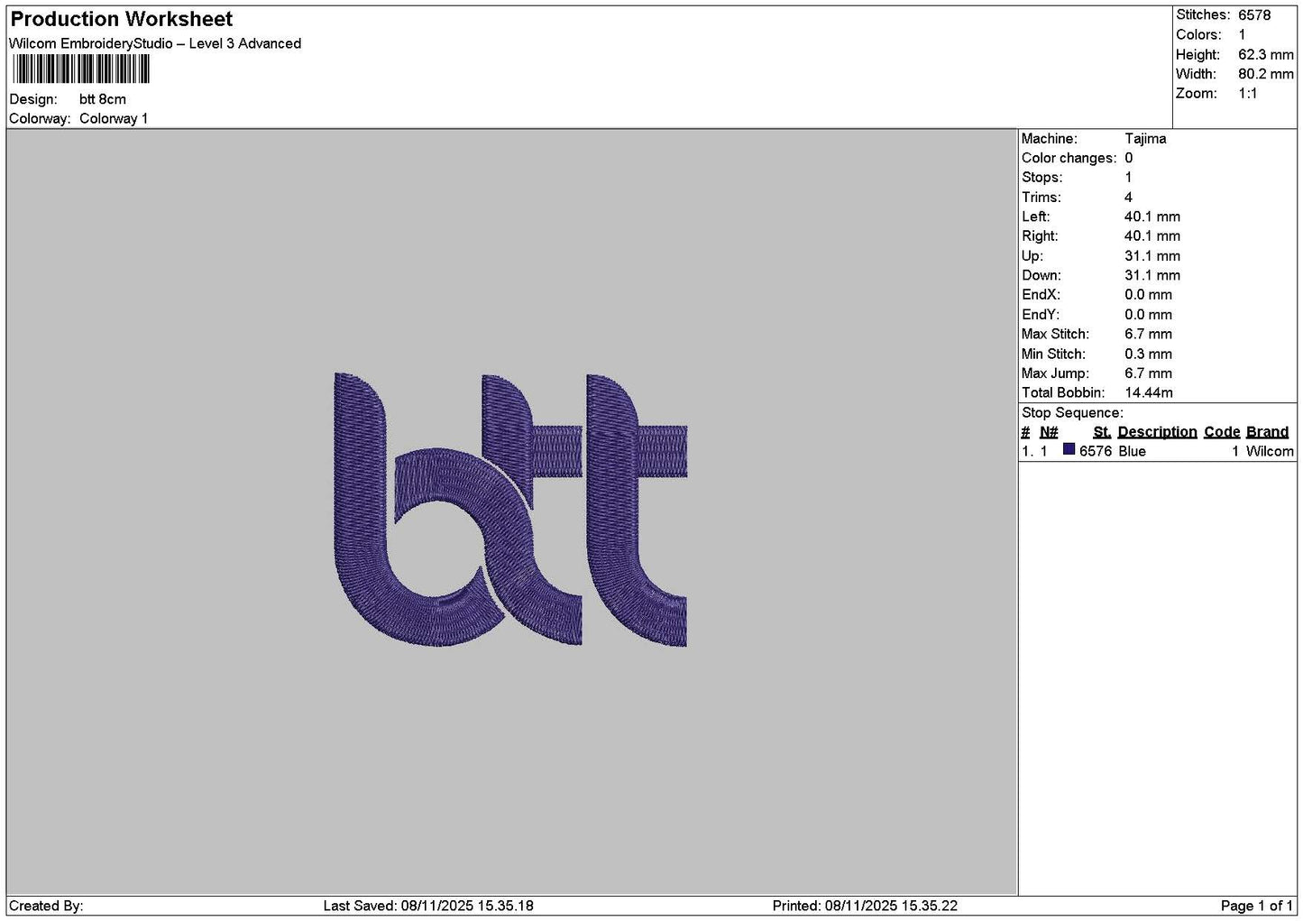Click the Up value 31.1 mm

pyautogui.click(x=1152, y=256)
